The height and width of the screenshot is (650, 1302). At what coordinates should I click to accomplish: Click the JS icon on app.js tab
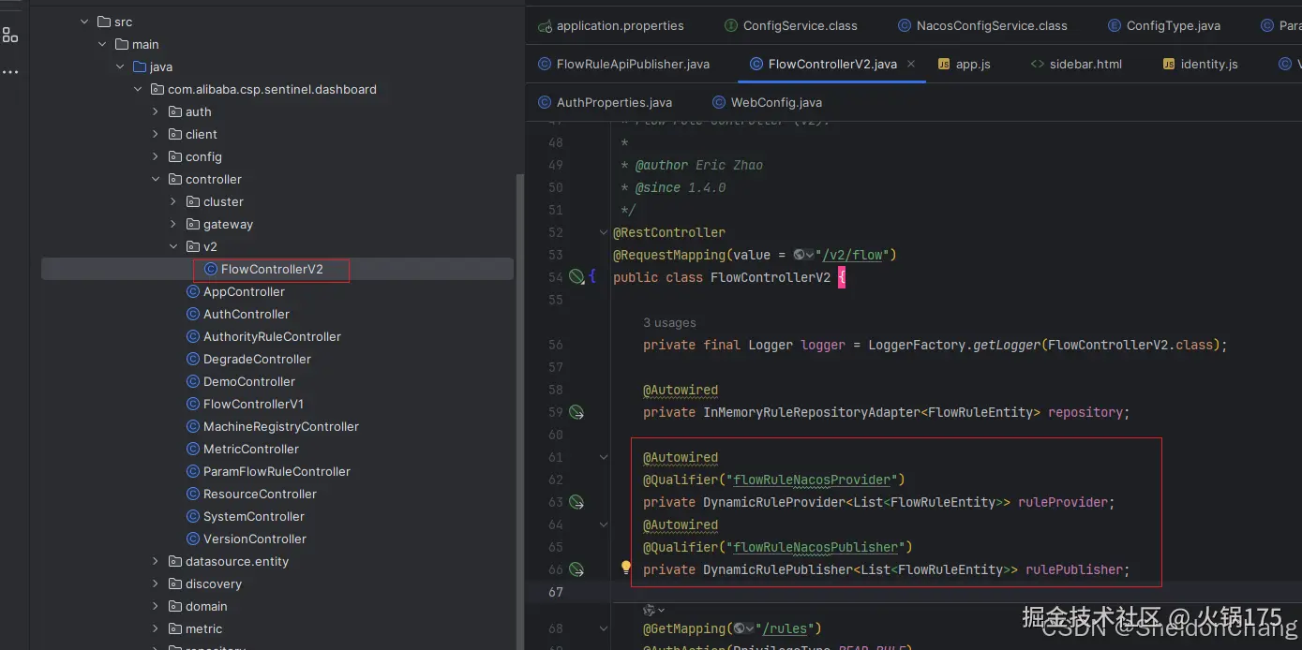pyautogui.click(x=944, y=65)
